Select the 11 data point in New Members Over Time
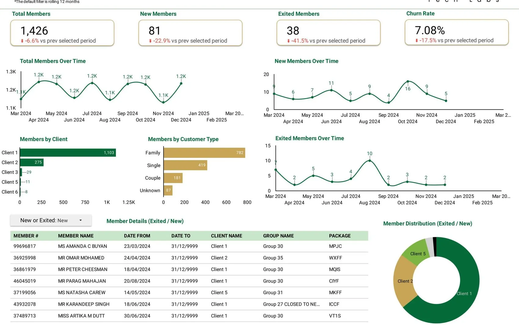 click(x=332, y=90)
